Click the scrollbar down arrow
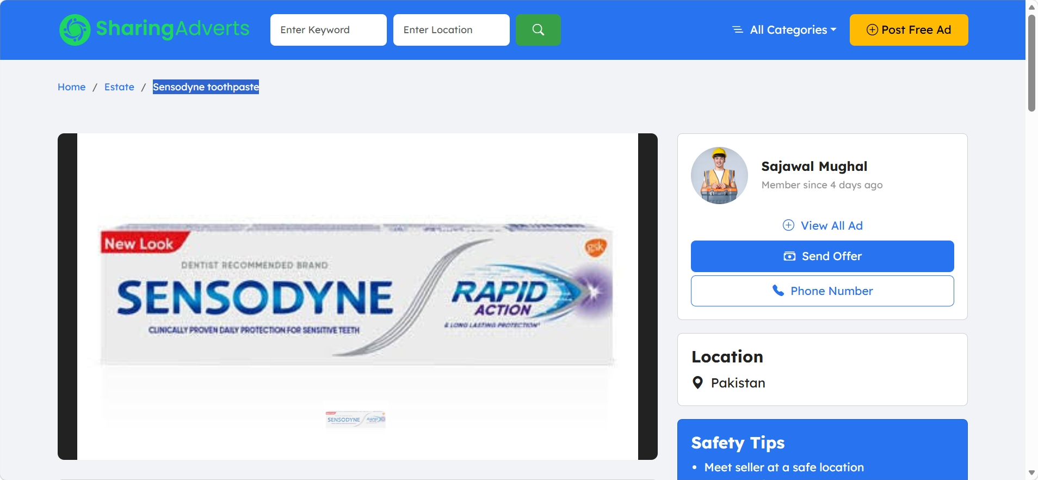Image resolution: width=1038 pixels, height=480 pixels. [x=1031, y=473]
